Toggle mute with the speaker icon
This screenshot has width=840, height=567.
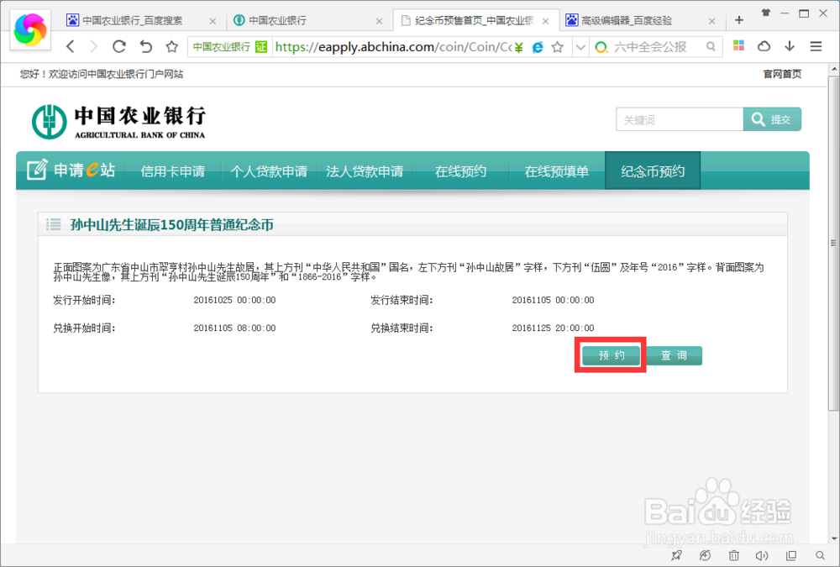click(761, 555)
